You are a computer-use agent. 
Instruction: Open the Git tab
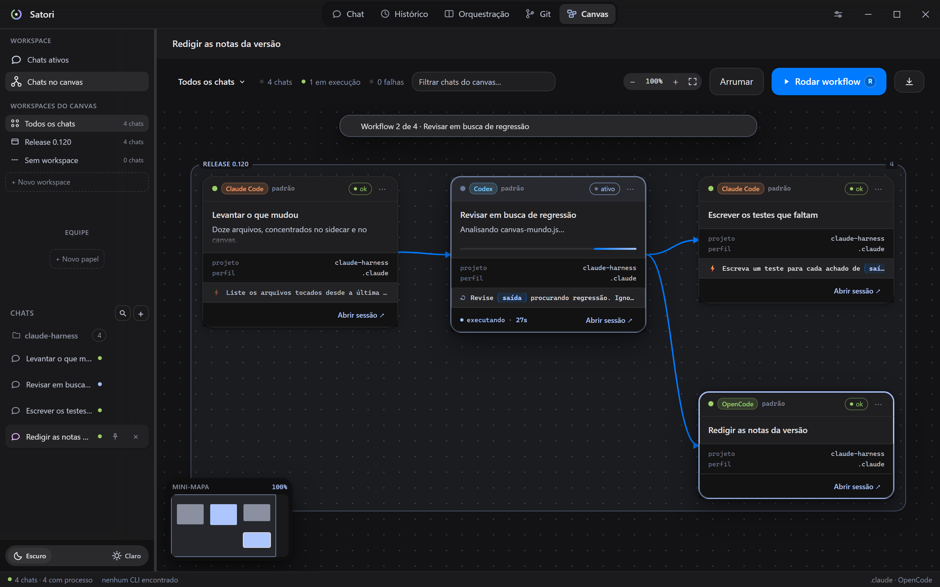coord(538,14)
